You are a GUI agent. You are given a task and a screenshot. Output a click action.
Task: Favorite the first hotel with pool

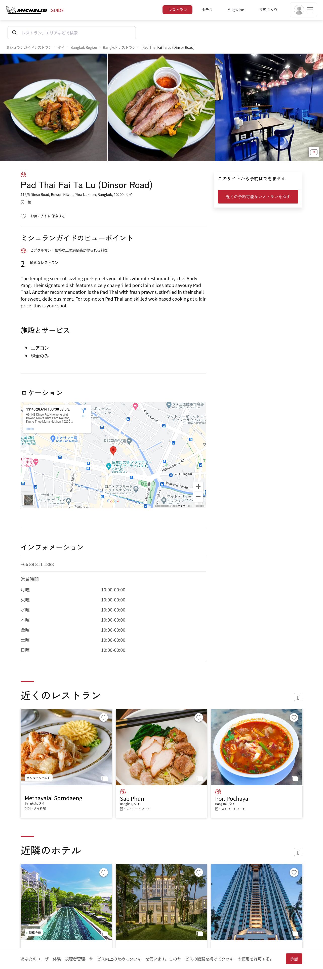tap(104, 872)
